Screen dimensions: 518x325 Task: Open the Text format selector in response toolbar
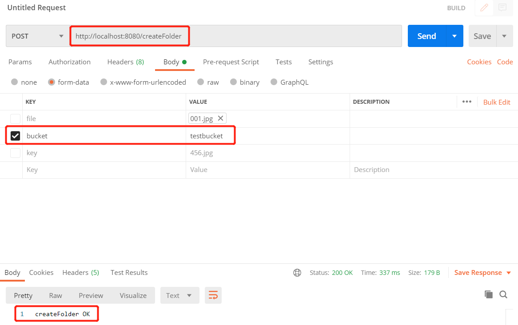(x=179, y=295)
